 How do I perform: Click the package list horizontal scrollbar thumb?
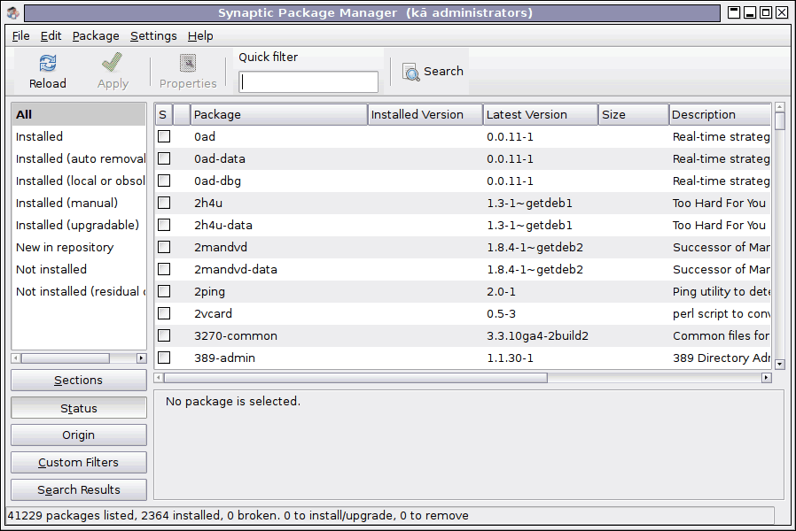point(355,378)
